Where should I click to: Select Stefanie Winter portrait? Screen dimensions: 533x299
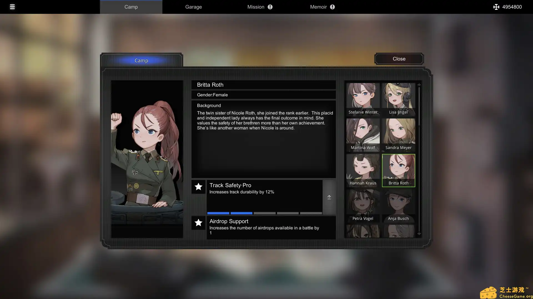click(x=363, y=99)
